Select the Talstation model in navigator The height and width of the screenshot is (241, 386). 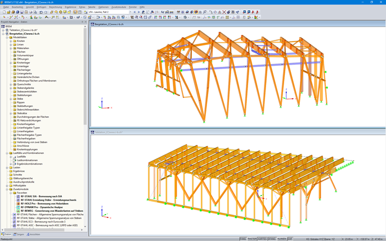(x=23, y=30)
